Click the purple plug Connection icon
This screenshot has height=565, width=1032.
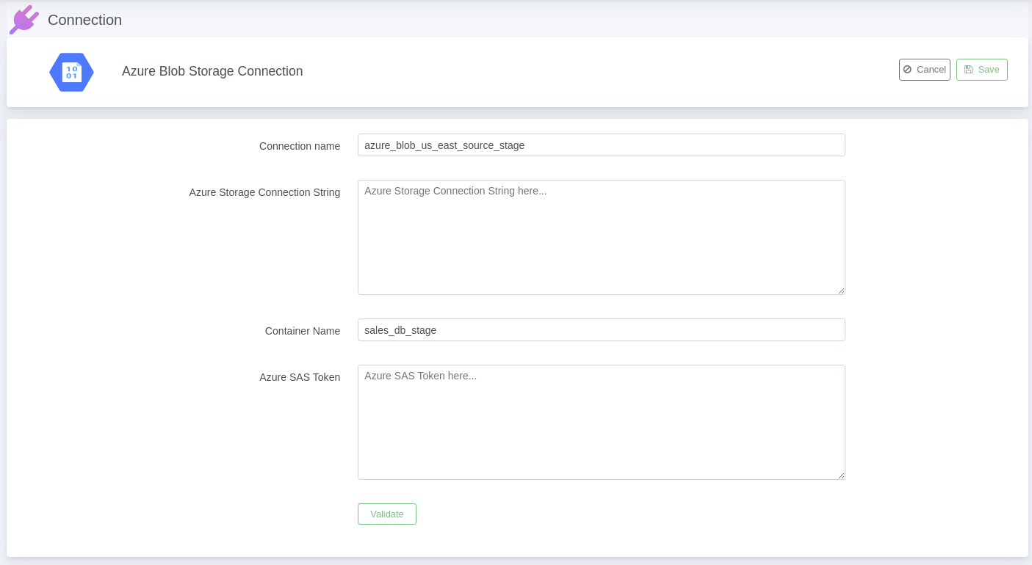click(x=24, y=20)
